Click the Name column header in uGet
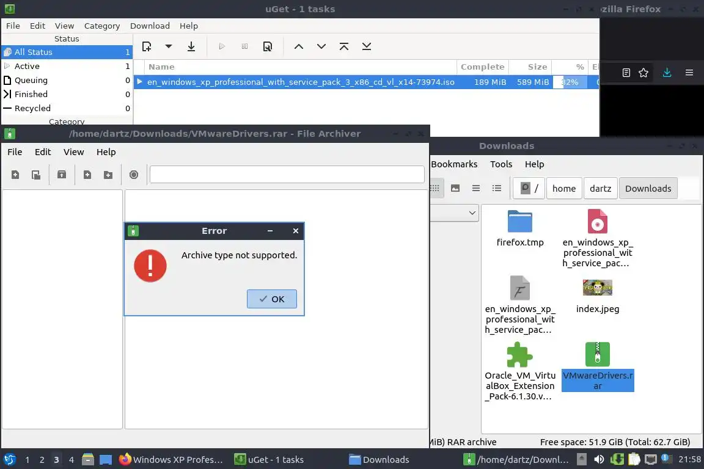Image resolution: width=704 pixels, height=469 pixels. (301, 67)
